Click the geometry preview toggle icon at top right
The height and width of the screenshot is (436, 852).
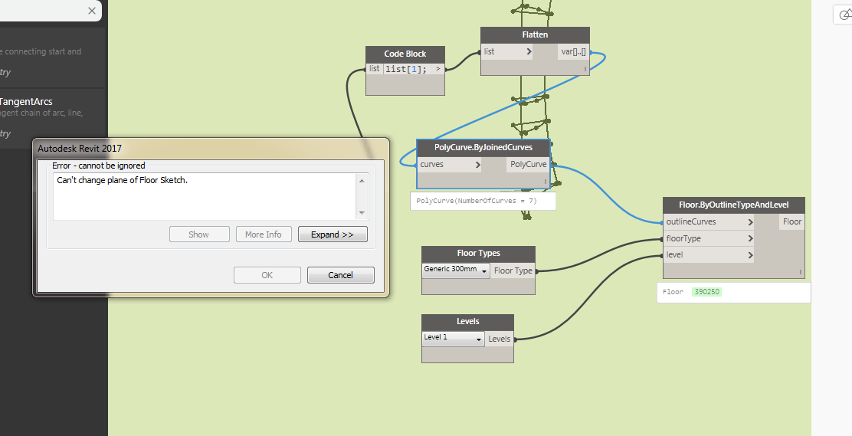(844, 15)
